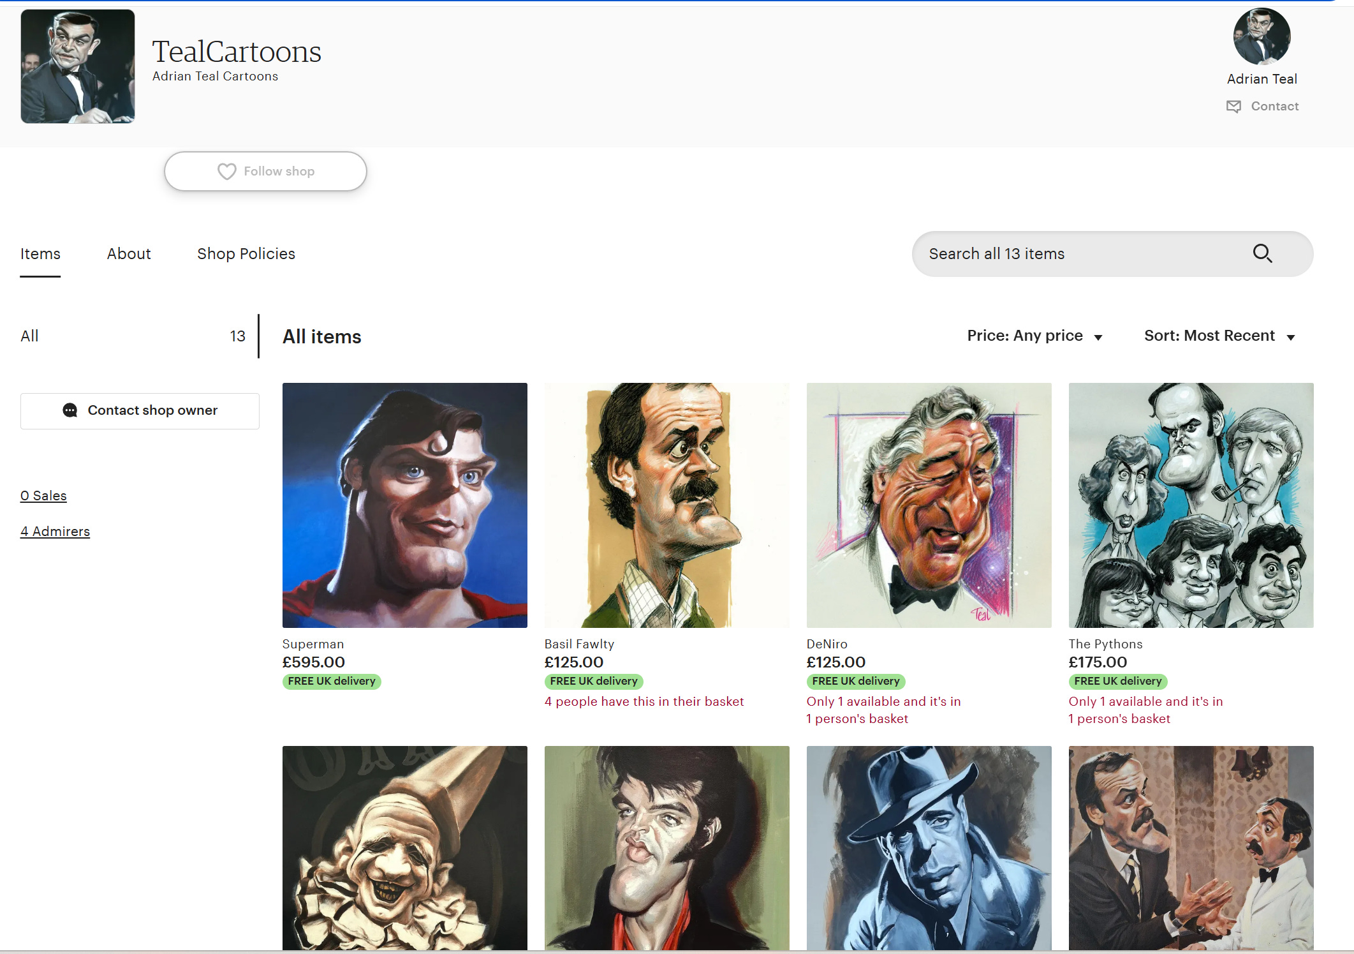
Task: Click Basil Fawlty's FREE UK delivery badge
Action: [x=594, y=682]
